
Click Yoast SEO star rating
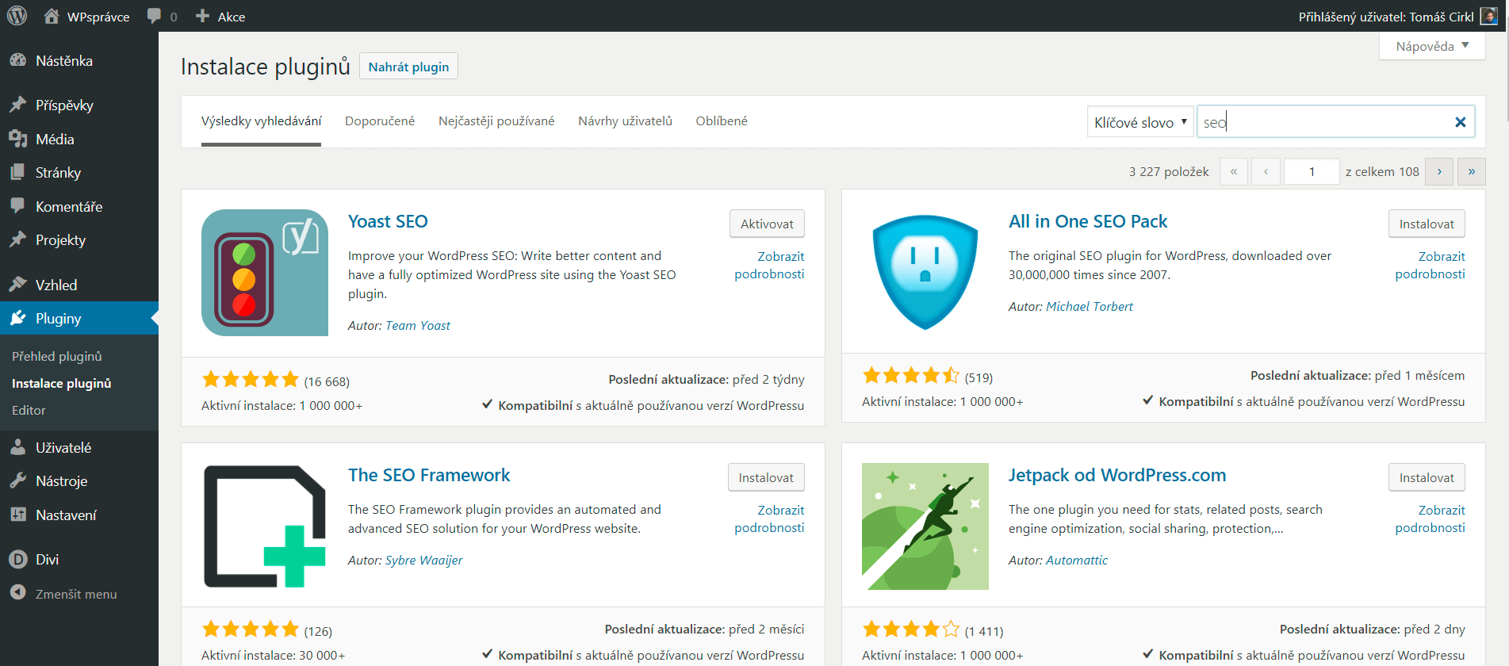pos(251,379)
